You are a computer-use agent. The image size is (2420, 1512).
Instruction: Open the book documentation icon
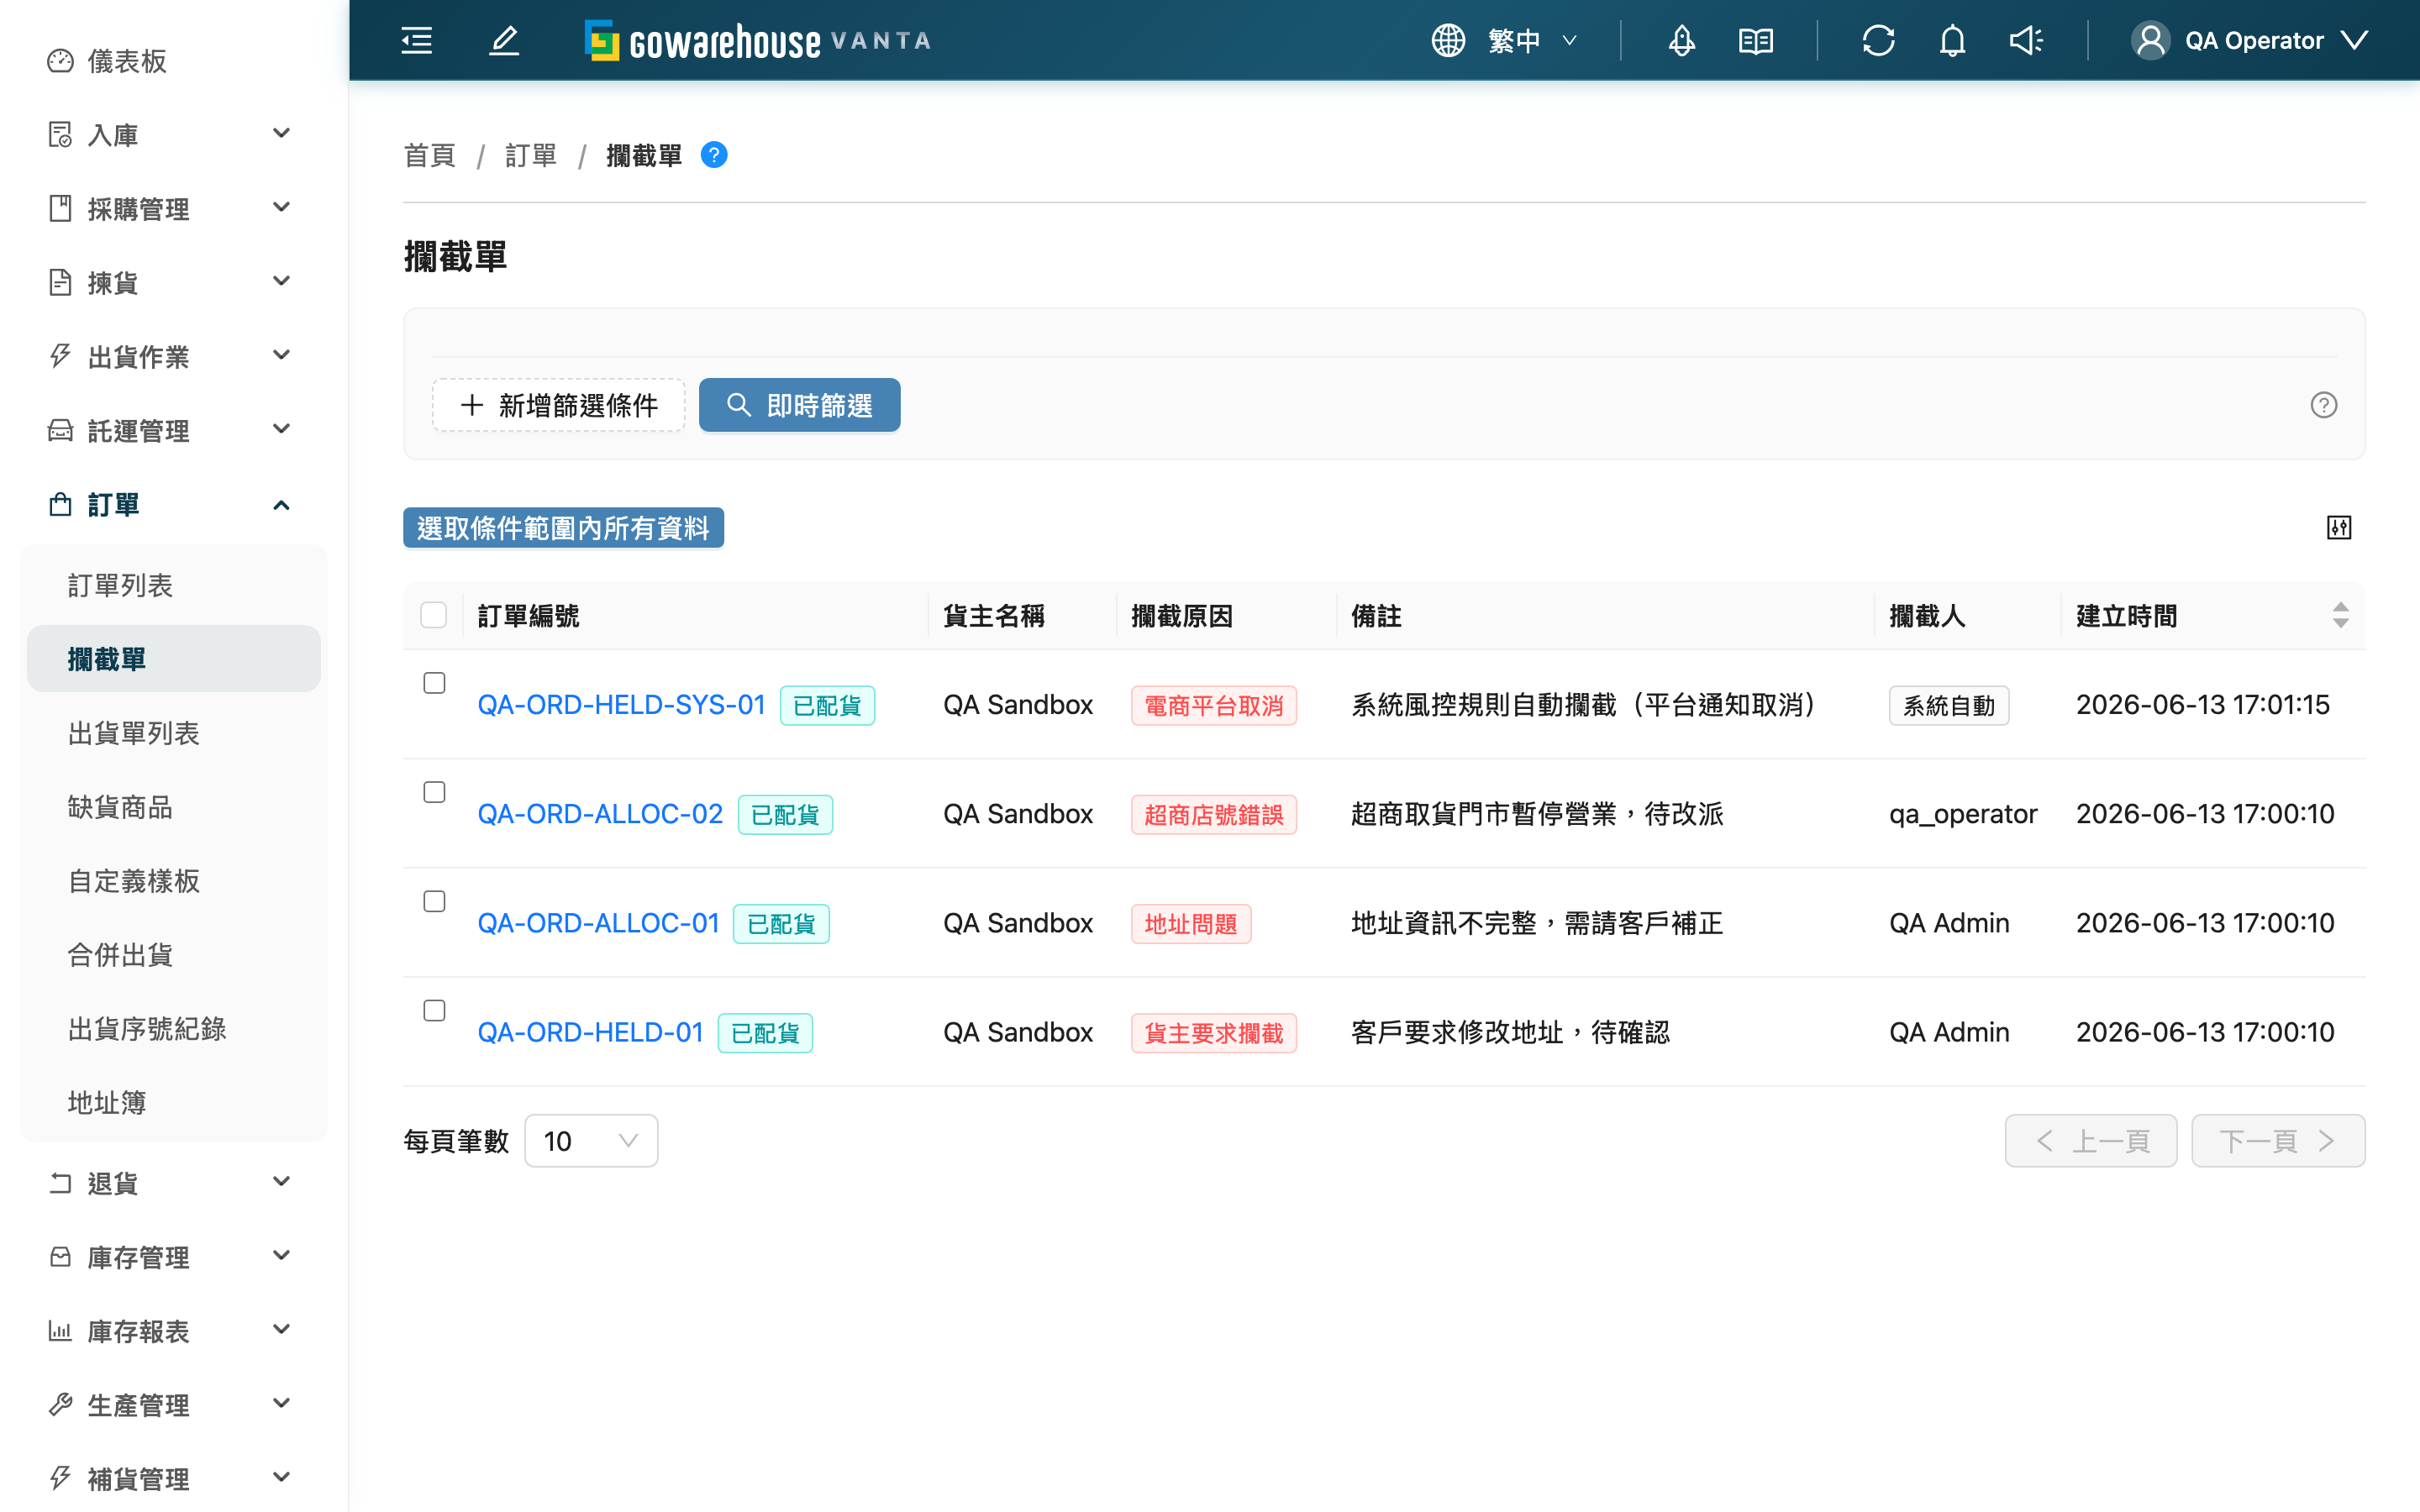coord(1756,41)
